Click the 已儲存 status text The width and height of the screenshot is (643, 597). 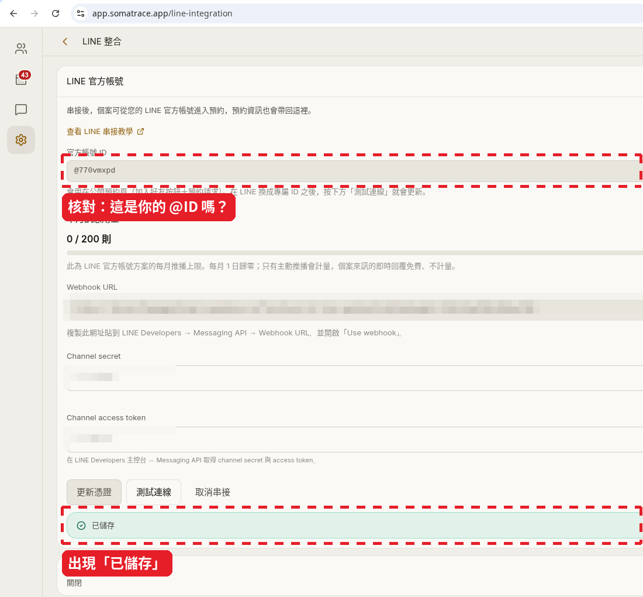tap(103, 526)
